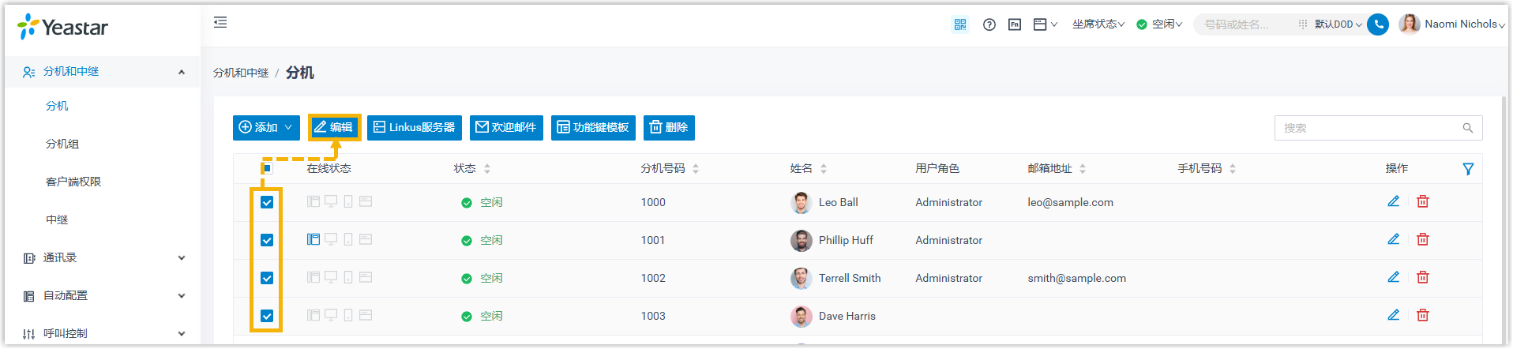The width and height of the screenshot is (1513, 349).
Task: Uncheck the checkbox for extension 1002
Action: (x=267, y=278)
